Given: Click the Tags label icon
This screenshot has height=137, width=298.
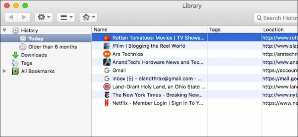Looking at the screenshot, I should pos(15,63).
